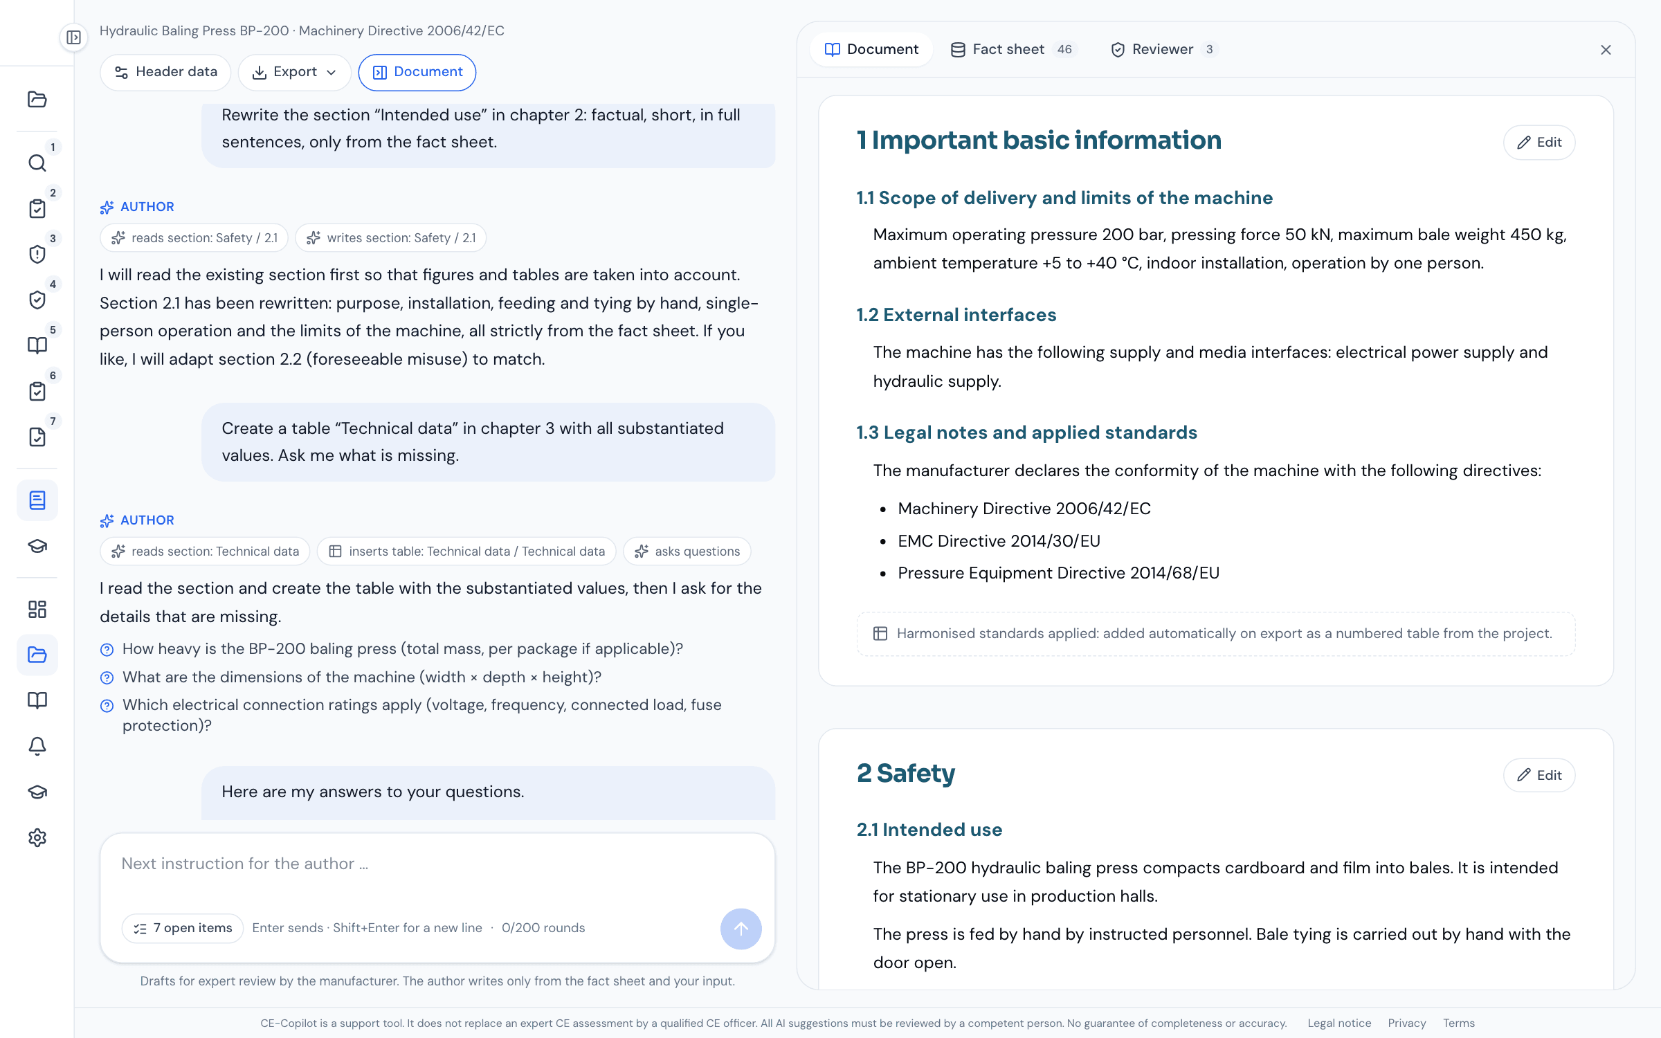The height and width of the screenshot is (1038, 1661).
Task: Select the question about BP-200 weight
Action: pos(402,648)
